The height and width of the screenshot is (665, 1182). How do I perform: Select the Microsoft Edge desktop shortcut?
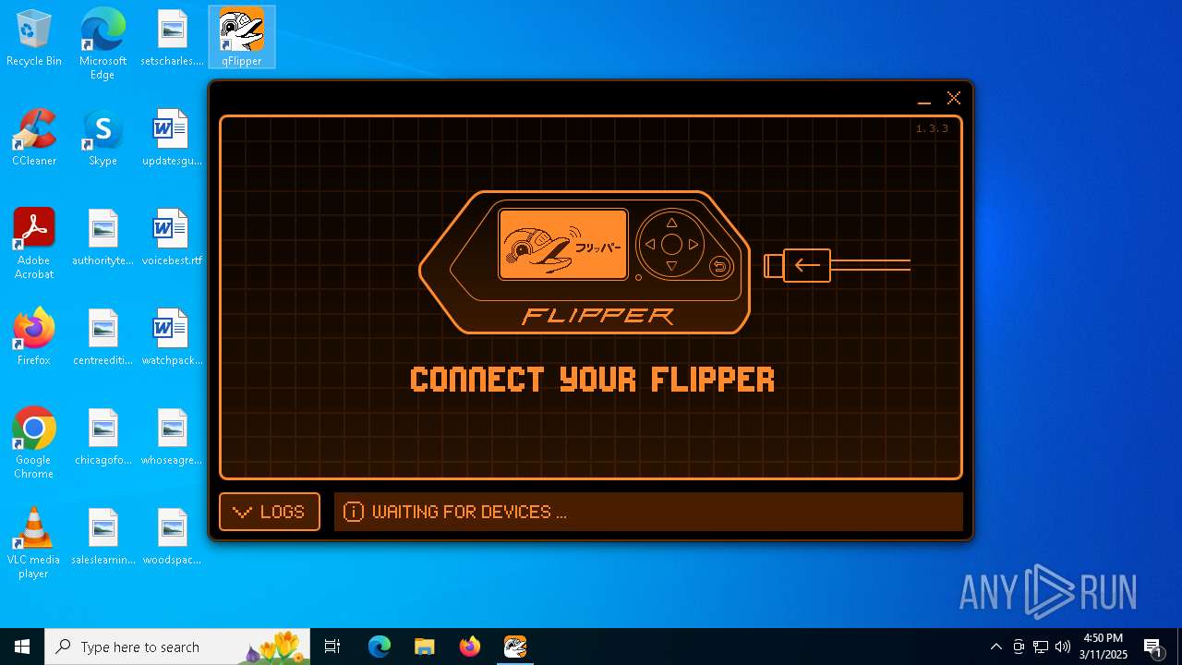pos(103,43)
